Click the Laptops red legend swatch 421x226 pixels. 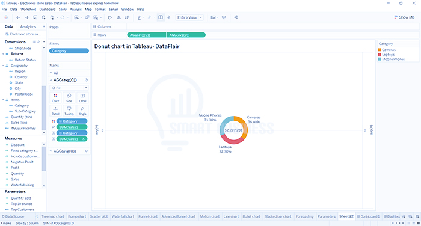pos(380,55)
